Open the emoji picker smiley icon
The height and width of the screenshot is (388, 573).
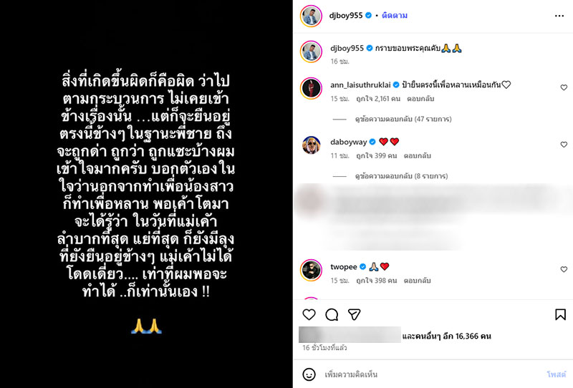pos(309,374)
